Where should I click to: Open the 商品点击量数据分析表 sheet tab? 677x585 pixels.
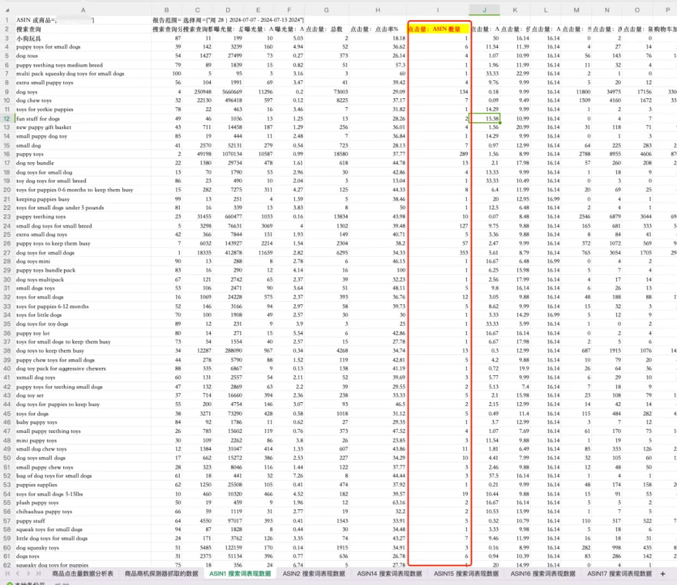coord(83,573)
